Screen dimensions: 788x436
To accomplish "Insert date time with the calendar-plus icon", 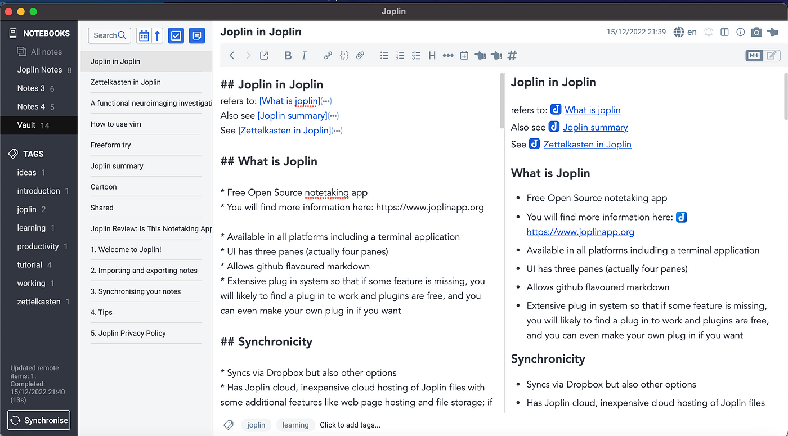I will [x=464, y=55].
